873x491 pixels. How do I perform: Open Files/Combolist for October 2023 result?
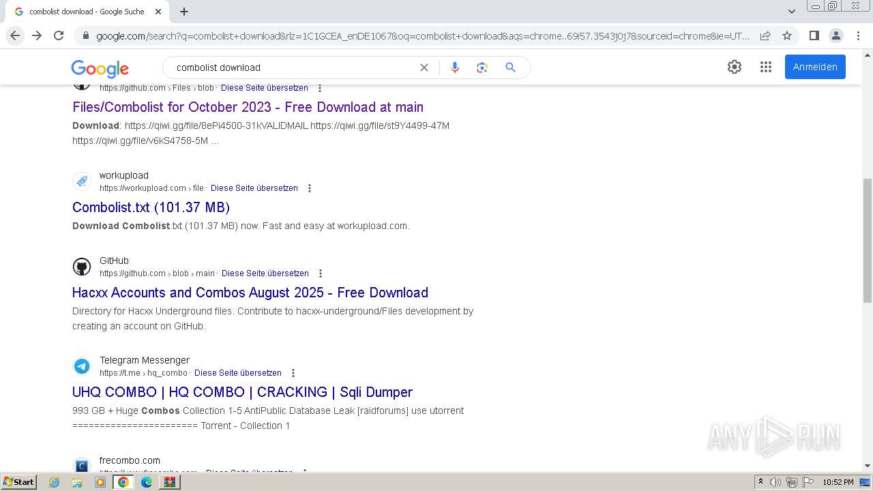(x=248, y=107)
